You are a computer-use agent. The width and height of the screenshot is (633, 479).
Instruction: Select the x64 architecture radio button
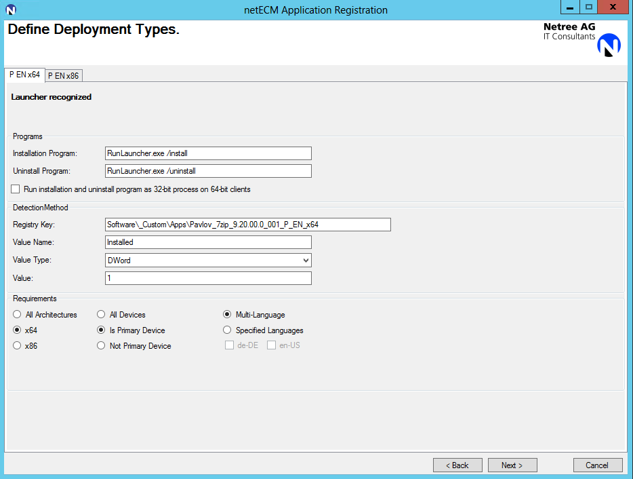pyautogui.click(x=17, y=330)
